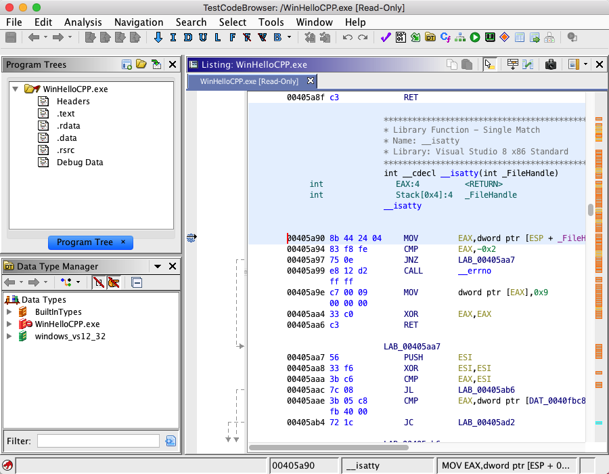Toggle the mouse hover mode in Listing header

[x=489, y=64]
